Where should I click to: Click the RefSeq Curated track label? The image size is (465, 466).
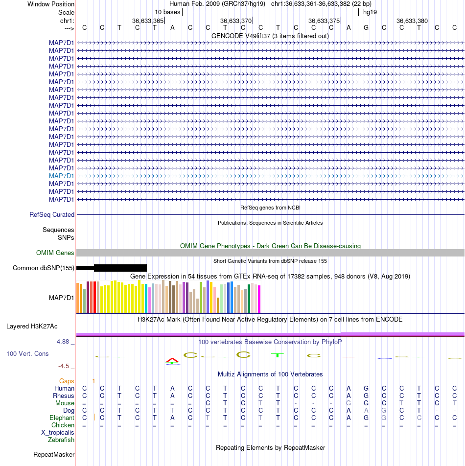point(52,214)
